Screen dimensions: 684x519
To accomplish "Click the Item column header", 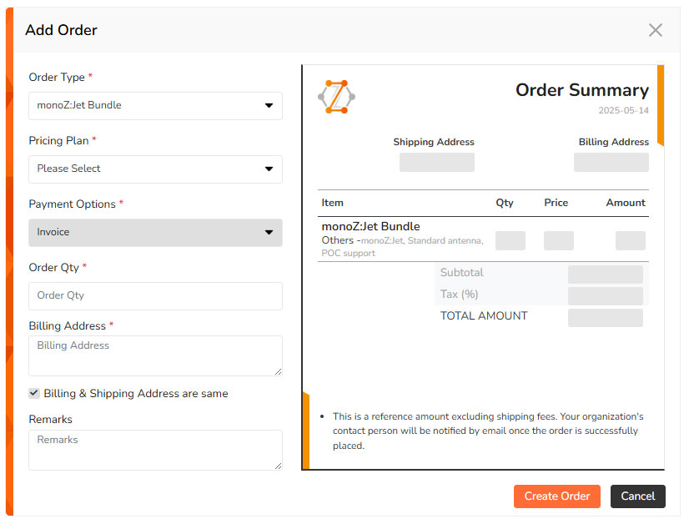I will click(x=332, y=203).
